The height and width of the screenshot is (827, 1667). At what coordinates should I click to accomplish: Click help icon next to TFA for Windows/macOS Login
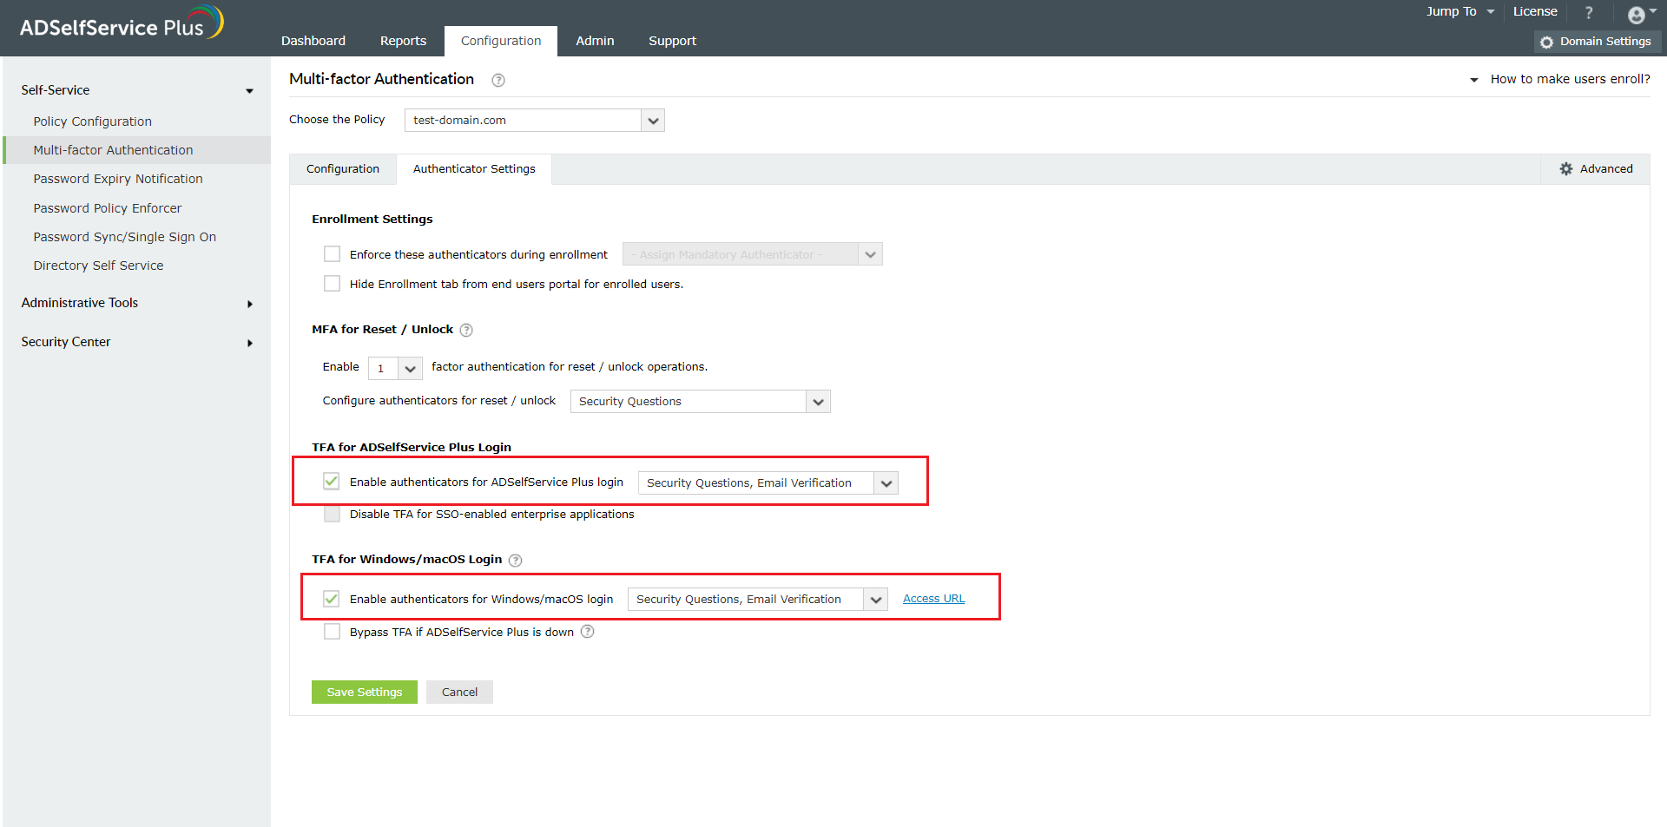click(x=515, y=561)
